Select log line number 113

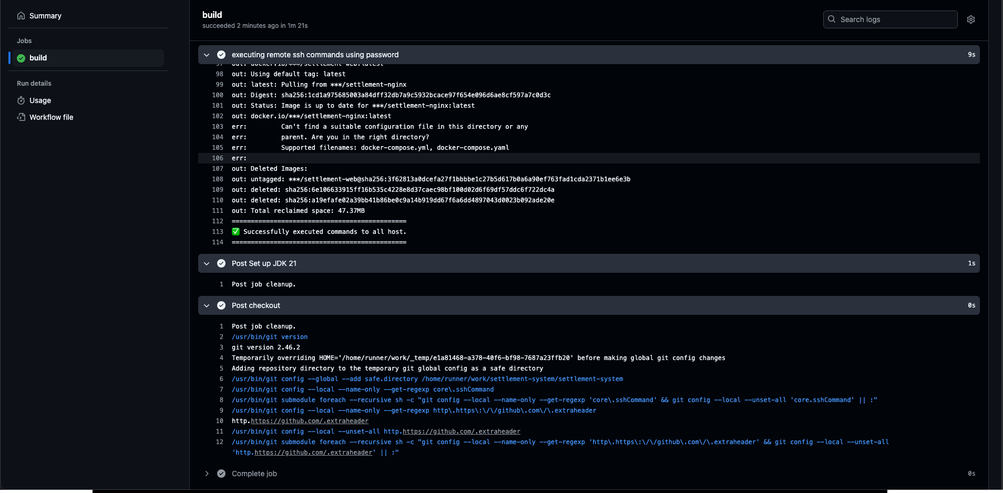tap(218, 232)
